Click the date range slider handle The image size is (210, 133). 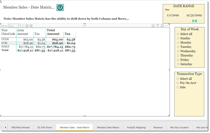pos(194,21)
